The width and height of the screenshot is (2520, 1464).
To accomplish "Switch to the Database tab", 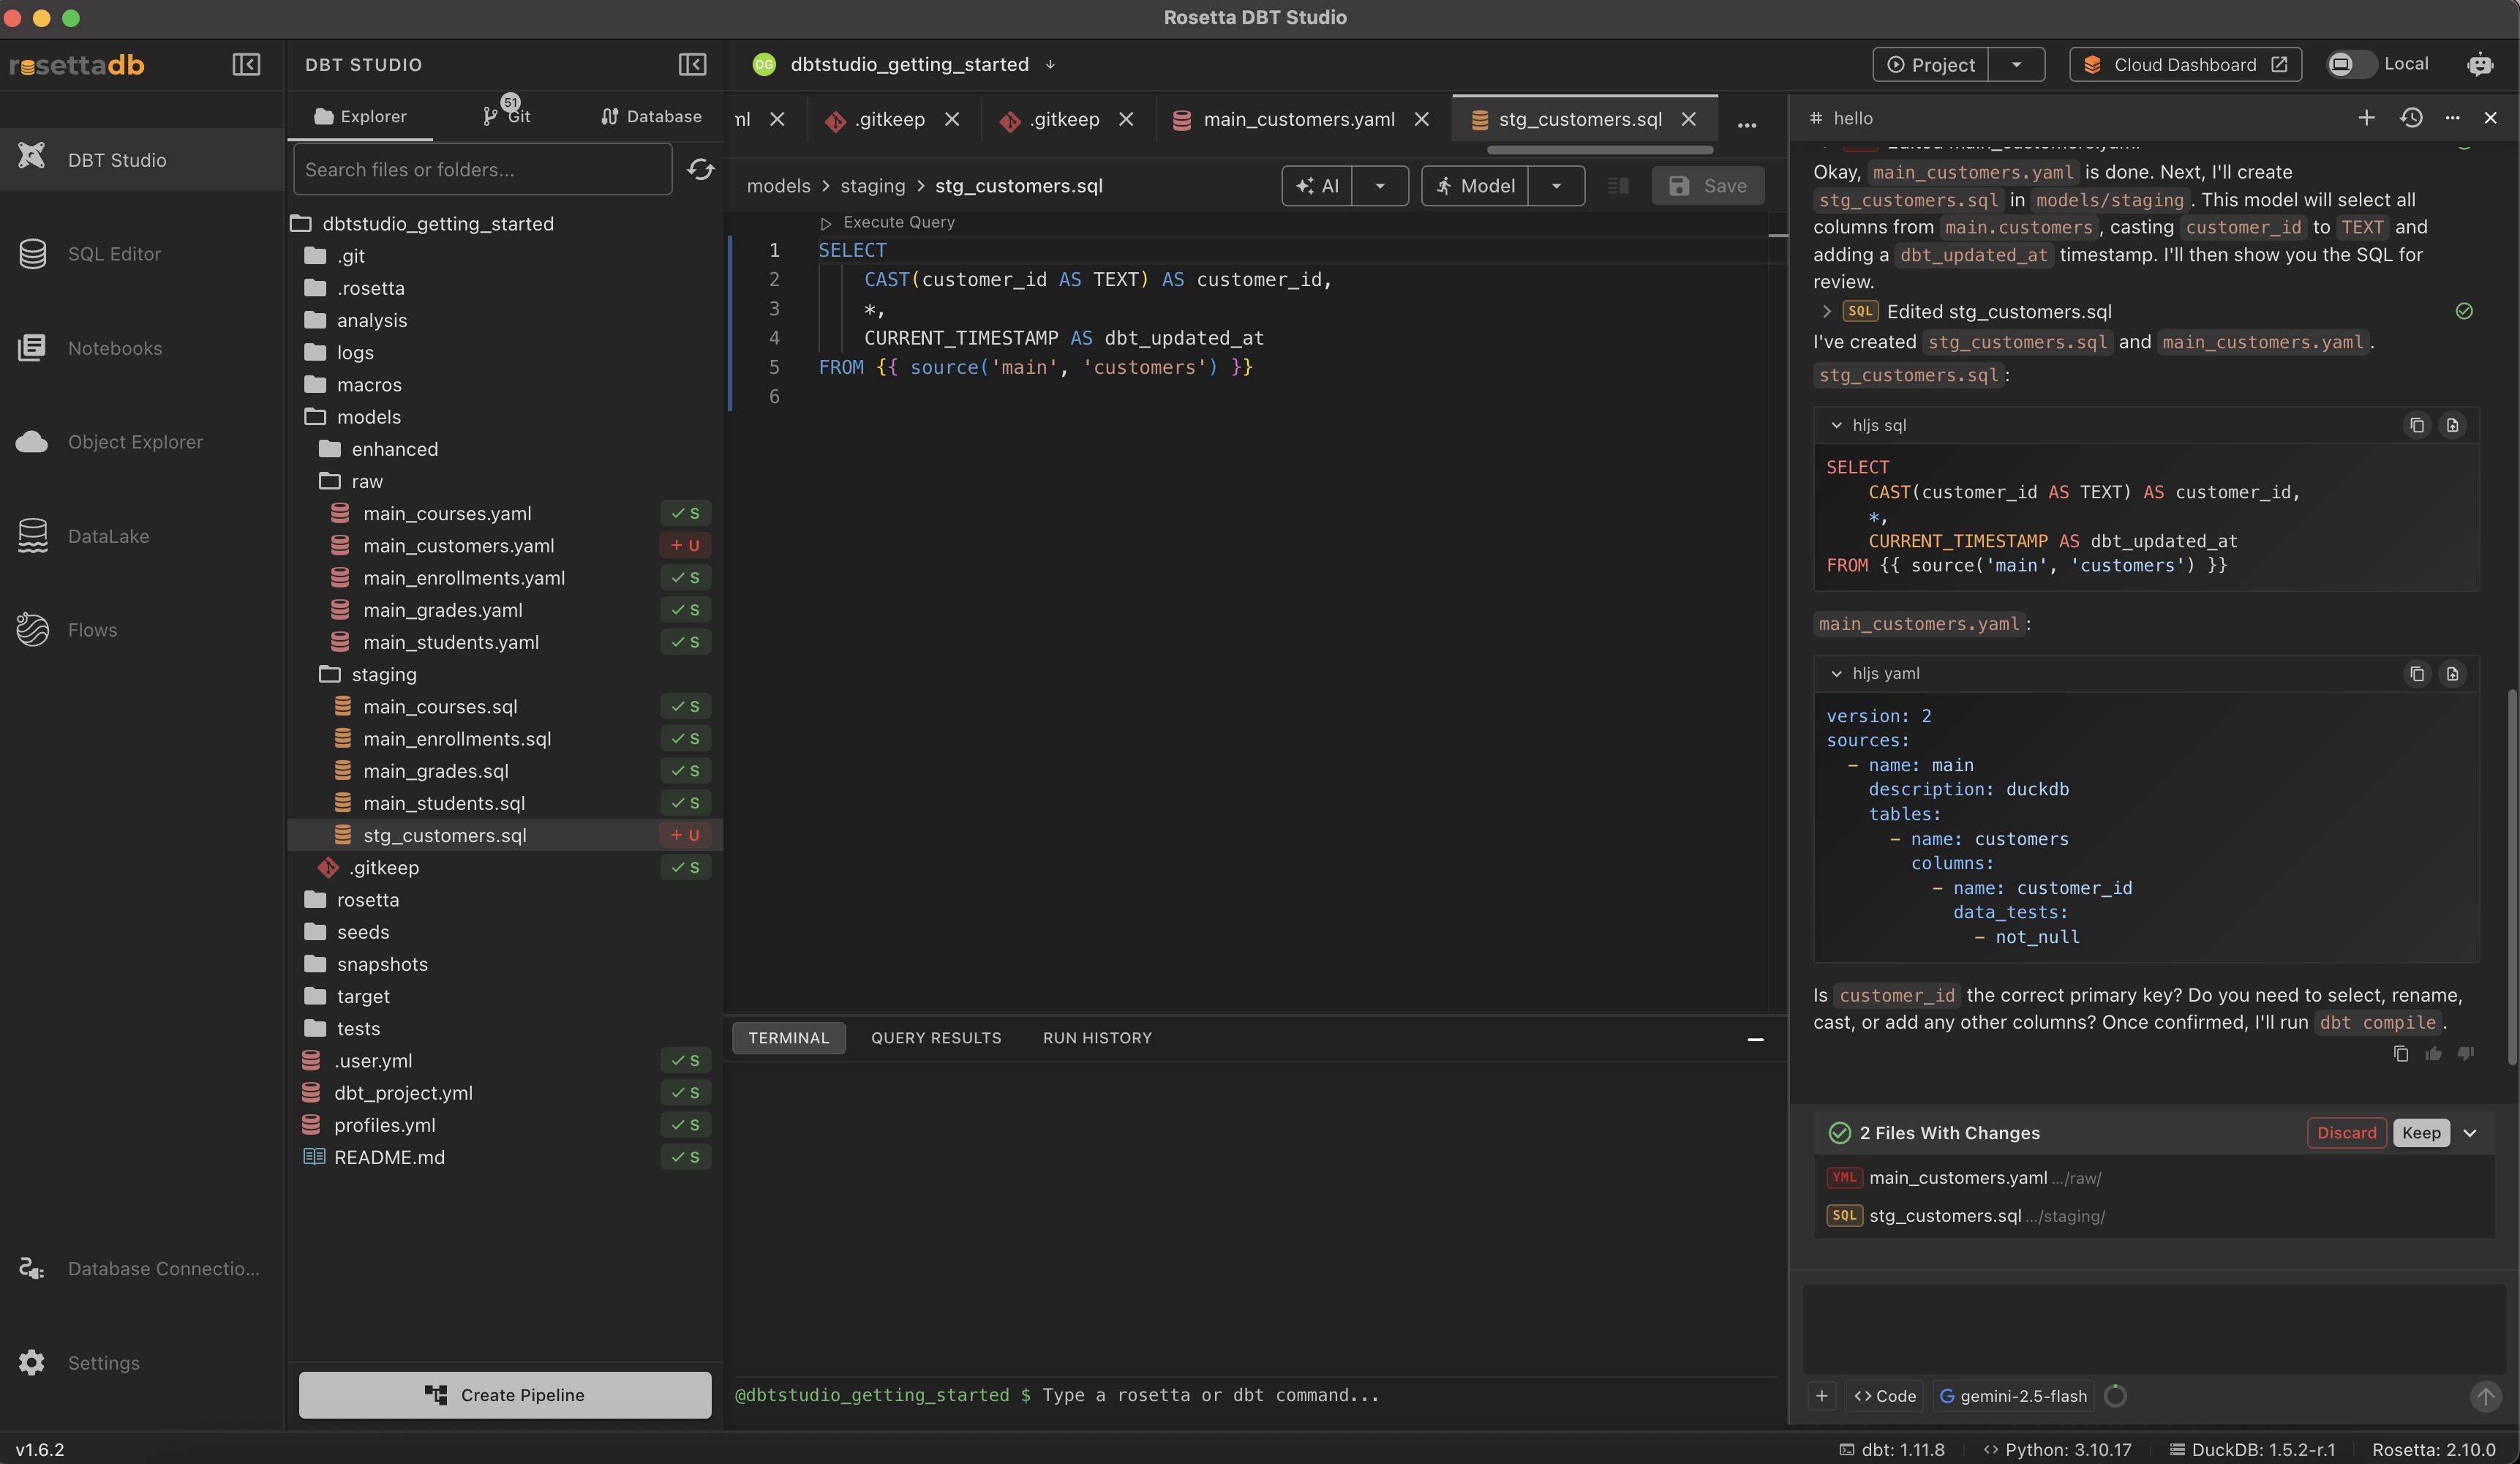I will (652, 116).
